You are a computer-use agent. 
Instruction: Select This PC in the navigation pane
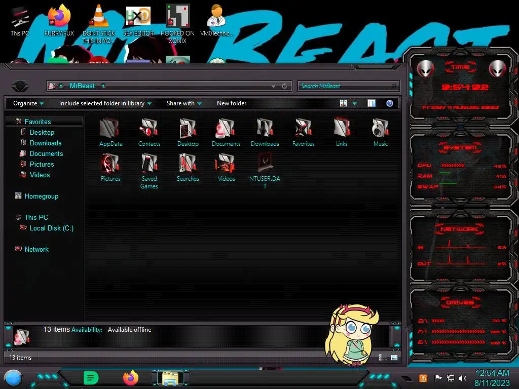point(36,217)
